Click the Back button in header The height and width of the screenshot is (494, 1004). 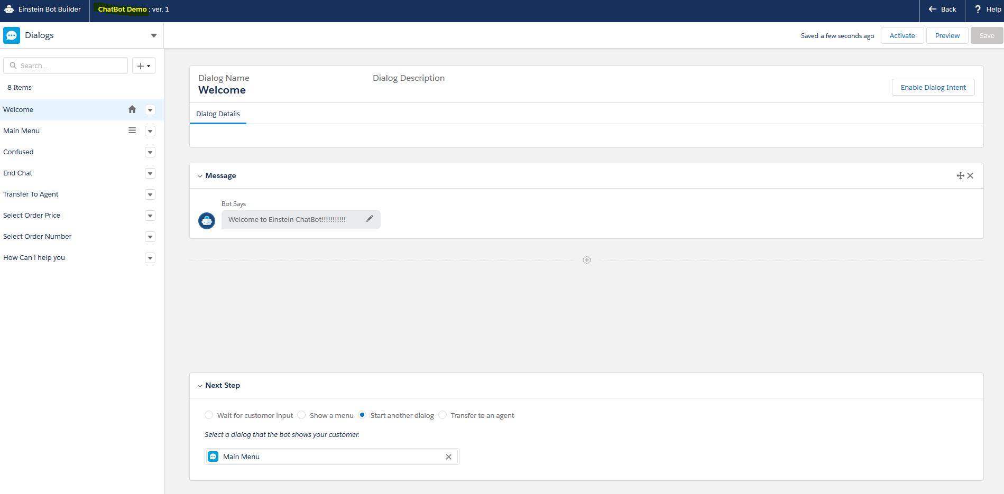942,9
